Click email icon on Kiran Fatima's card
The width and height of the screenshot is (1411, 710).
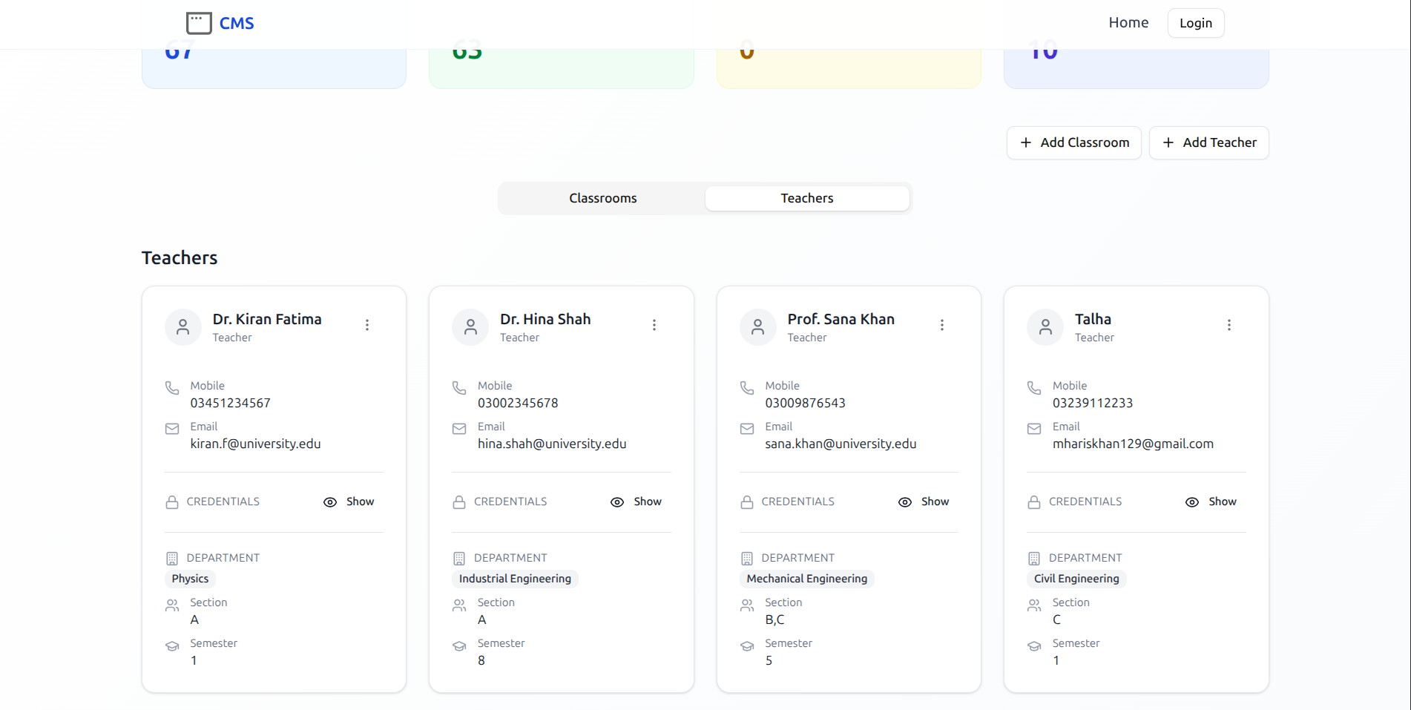(x=172, y=429)
